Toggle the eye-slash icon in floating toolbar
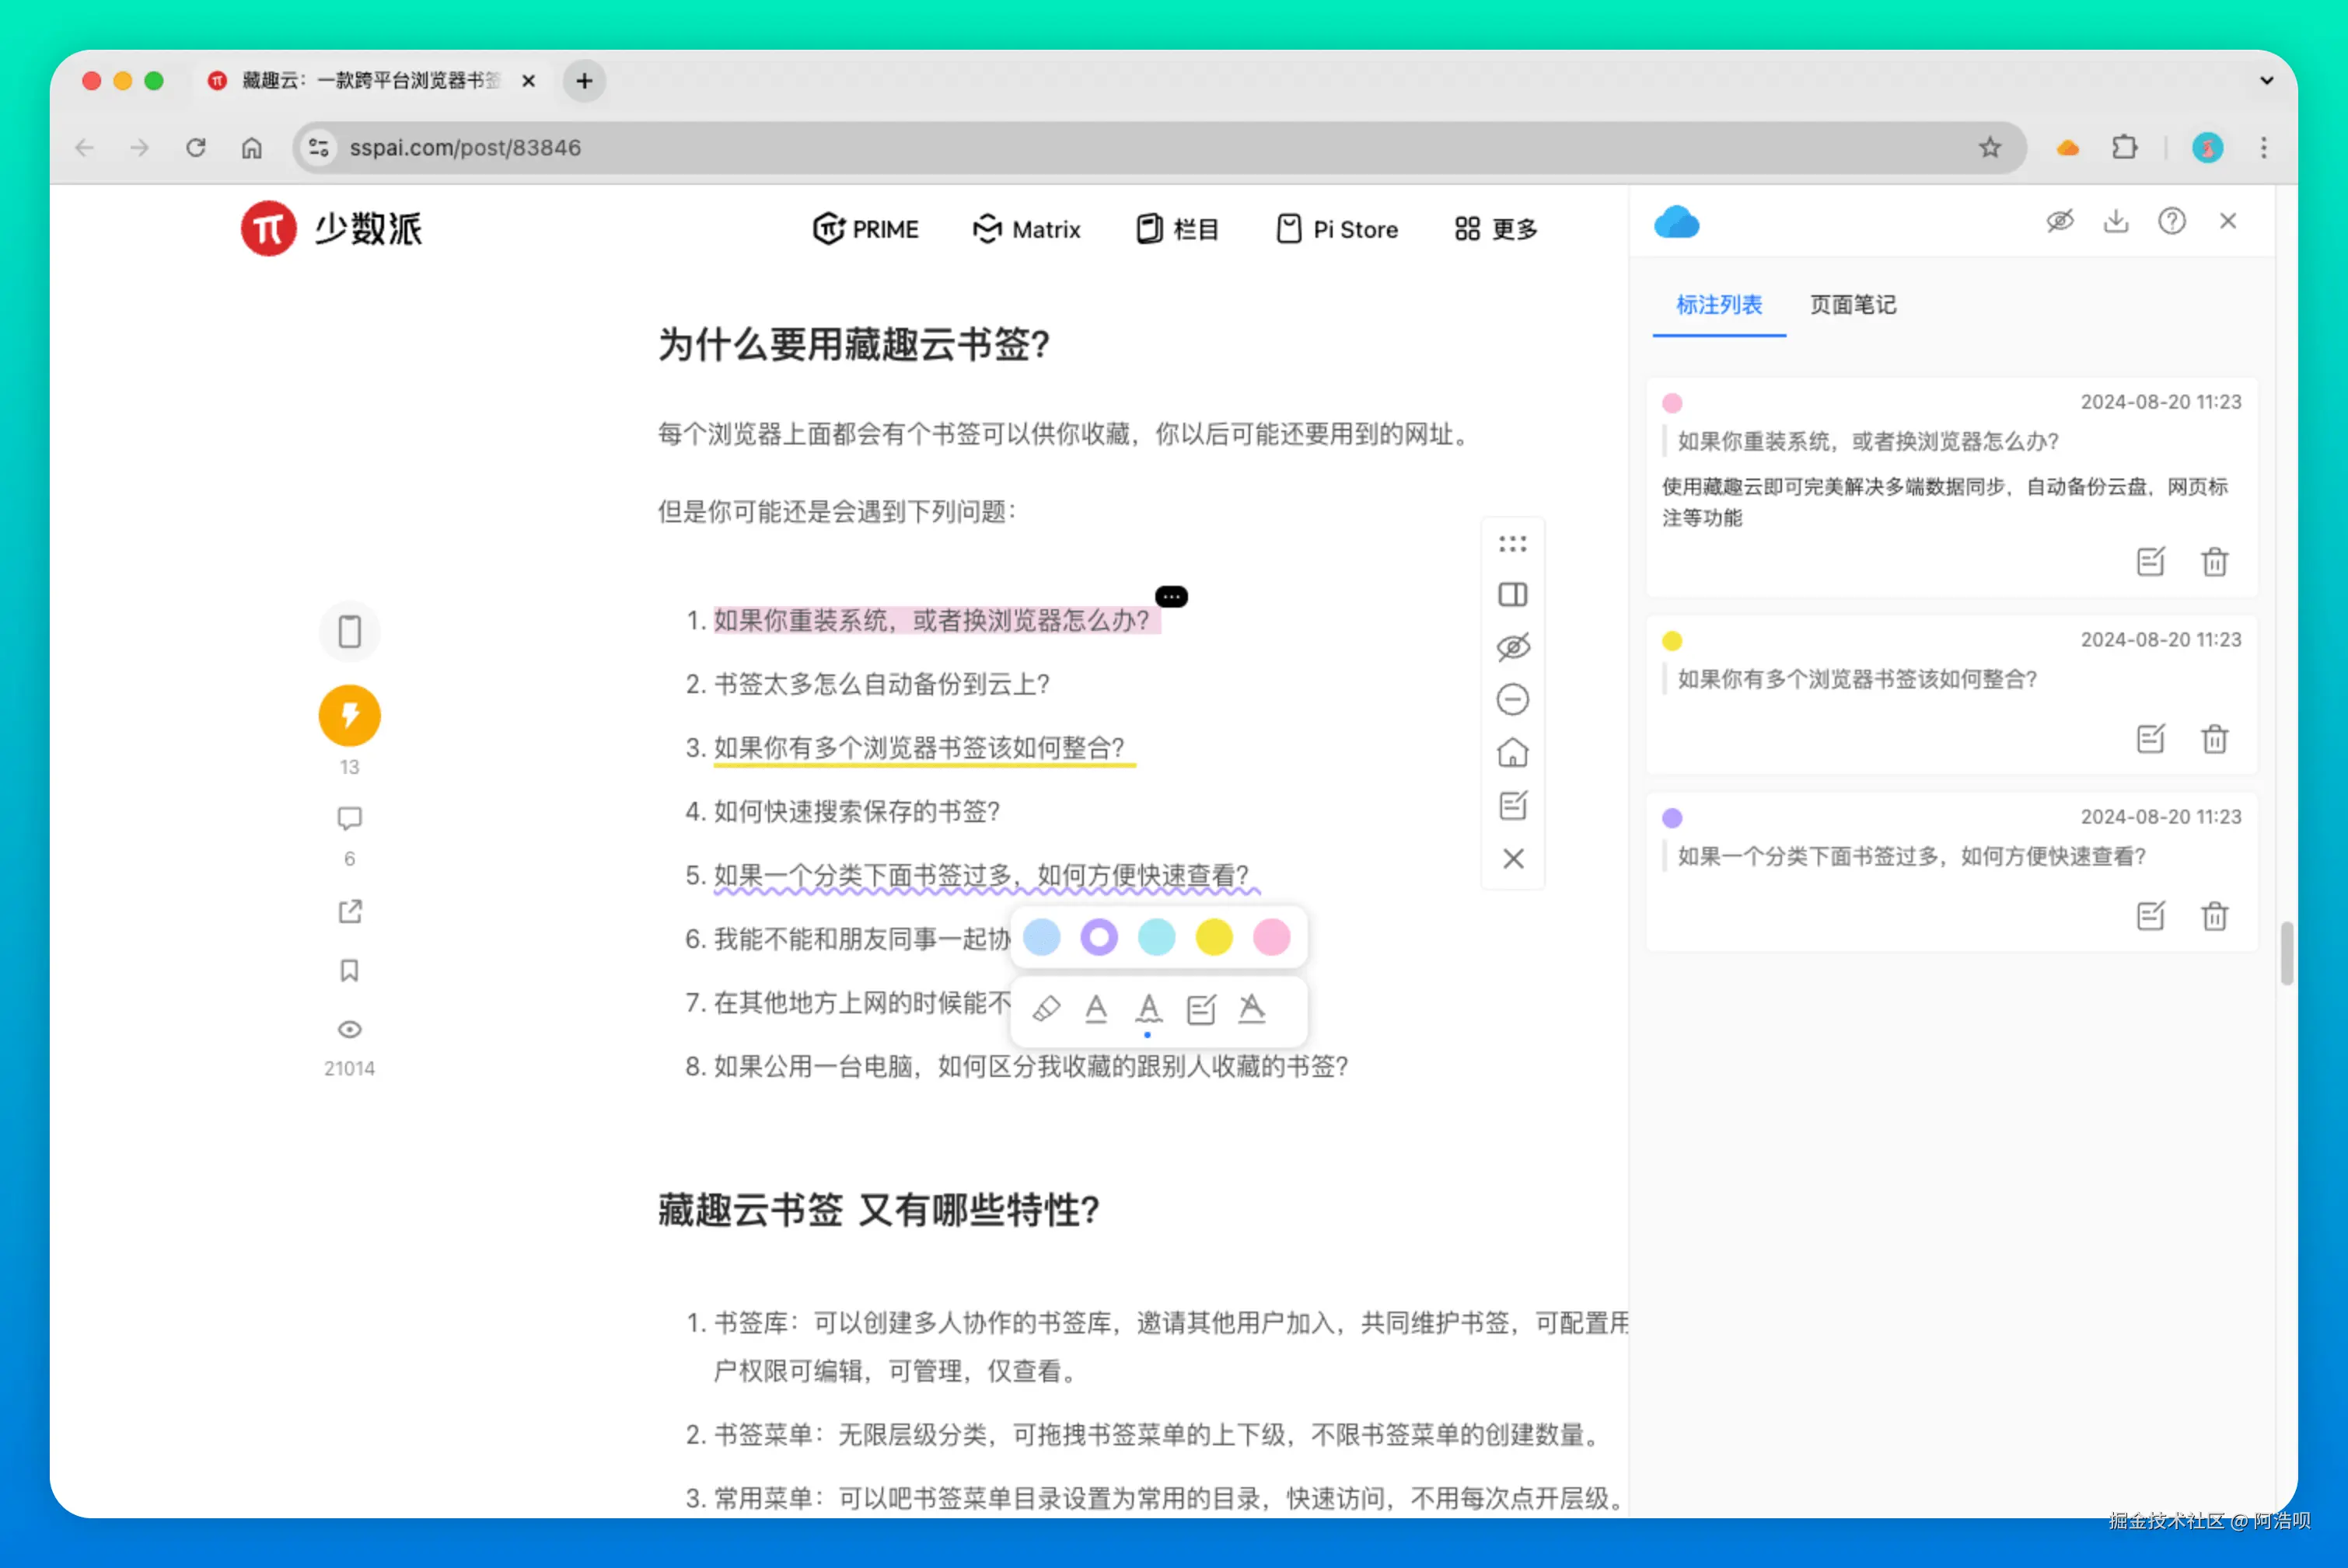The width and height of the screenshot is (2348, 1568). pos(1513,647)
